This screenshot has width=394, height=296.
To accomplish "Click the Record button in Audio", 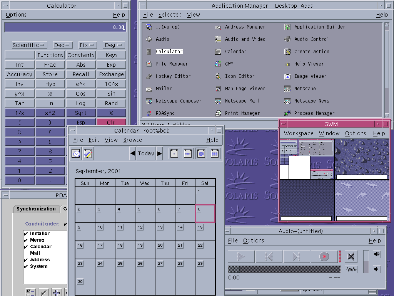I will coord(324,257).
